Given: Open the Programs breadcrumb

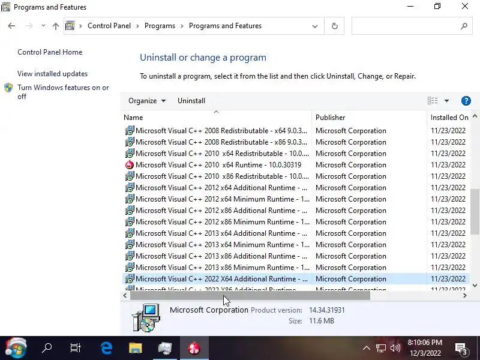Looking at the screenshot, I should tap(160, 26).
